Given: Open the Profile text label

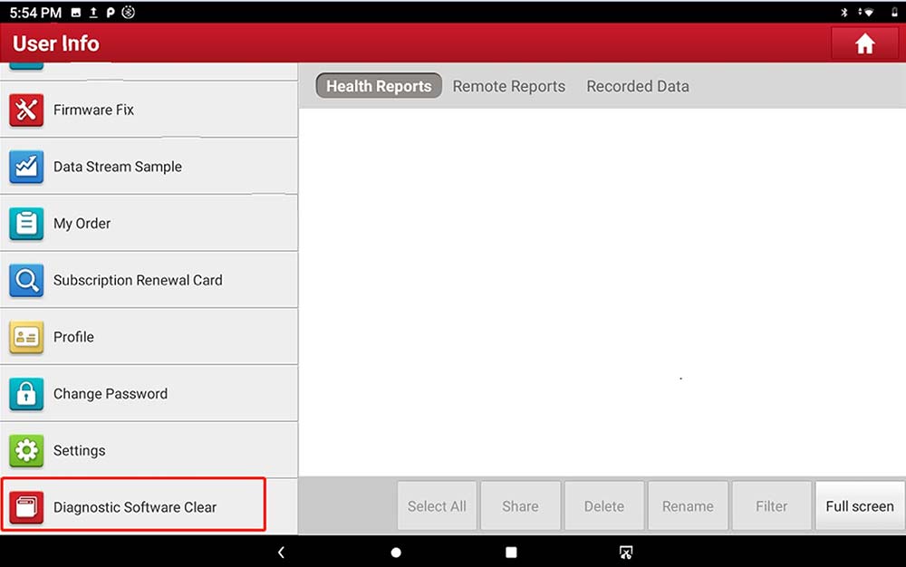Looking at the screenshot, I should [x=73, y=337].
